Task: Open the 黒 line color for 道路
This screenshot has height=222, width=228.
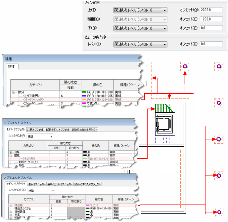Action: [x=96, y=152]
